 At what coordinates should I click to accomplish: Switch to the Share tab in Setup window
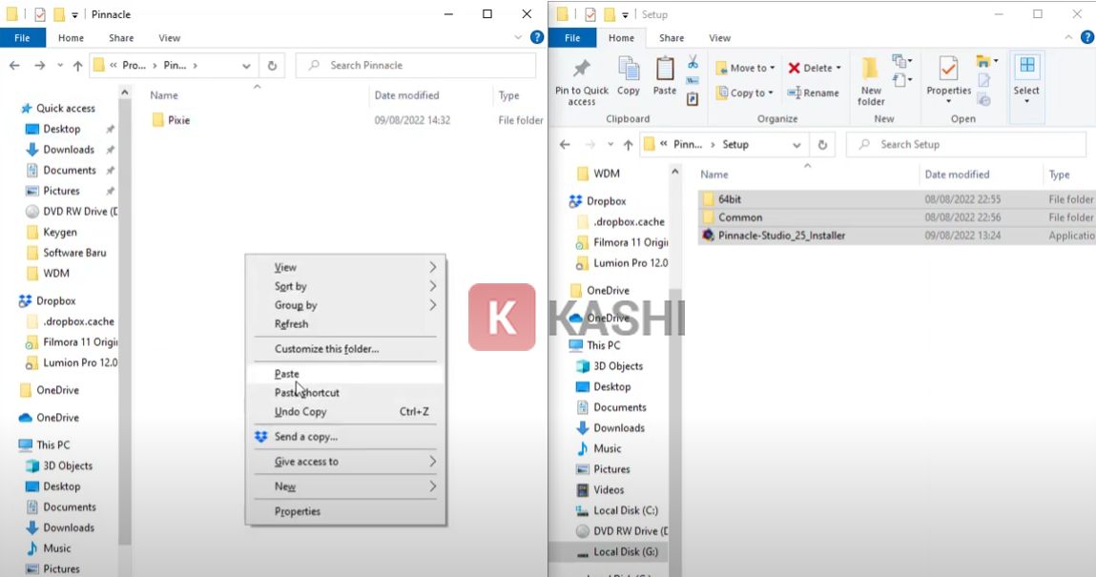671,38
